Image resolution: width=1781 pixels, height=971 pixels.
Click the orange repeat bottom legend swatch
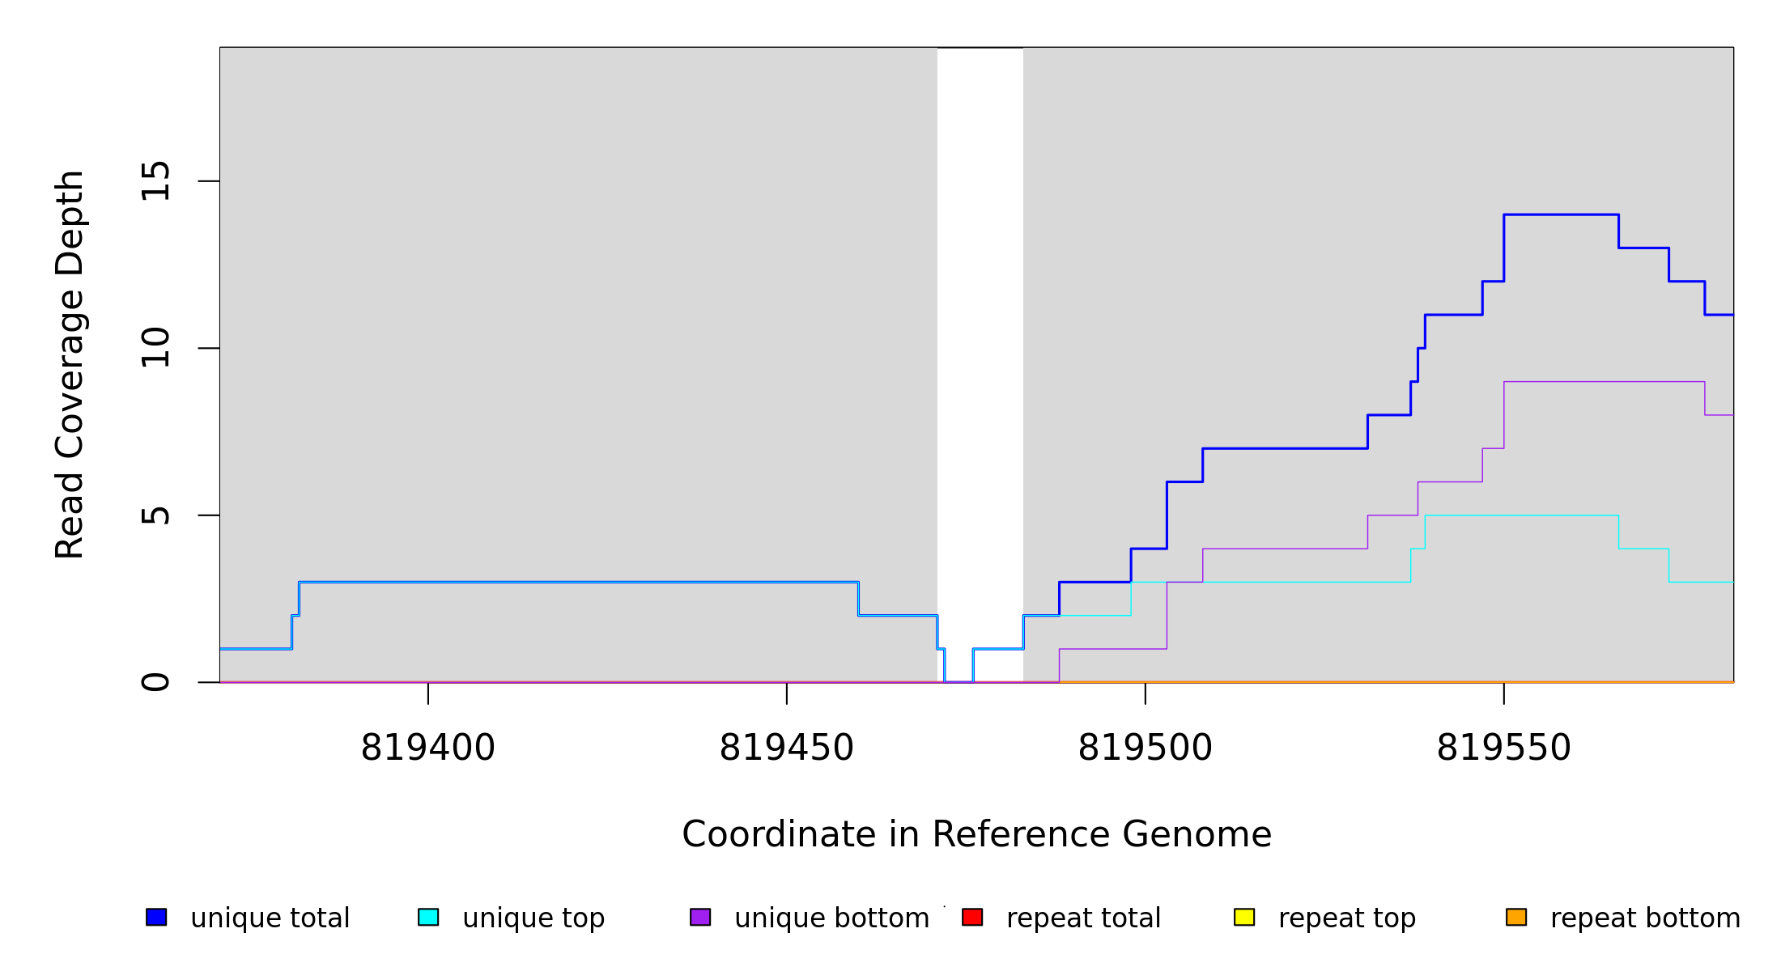(x=1516, y=917)
